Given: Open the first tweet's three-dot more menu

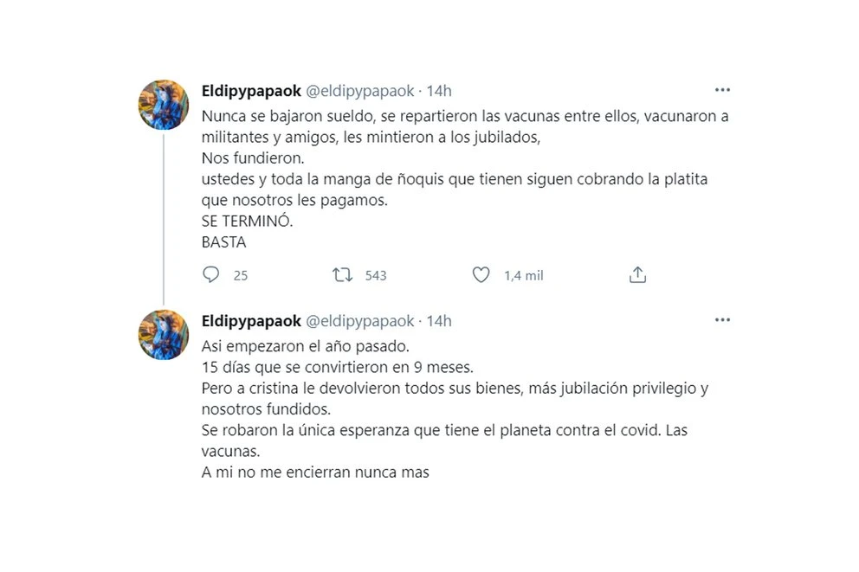Looking at the screenshot, I should [722, 90].
